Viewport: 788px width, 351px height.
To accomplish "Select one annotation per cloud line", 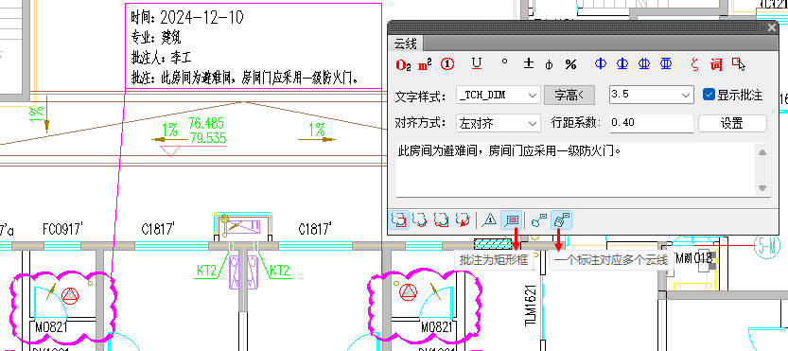I will click(x=539, y=220).
